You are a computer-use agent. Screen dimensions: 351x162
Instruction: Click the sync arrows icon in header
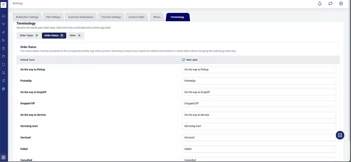pos(330,3)
